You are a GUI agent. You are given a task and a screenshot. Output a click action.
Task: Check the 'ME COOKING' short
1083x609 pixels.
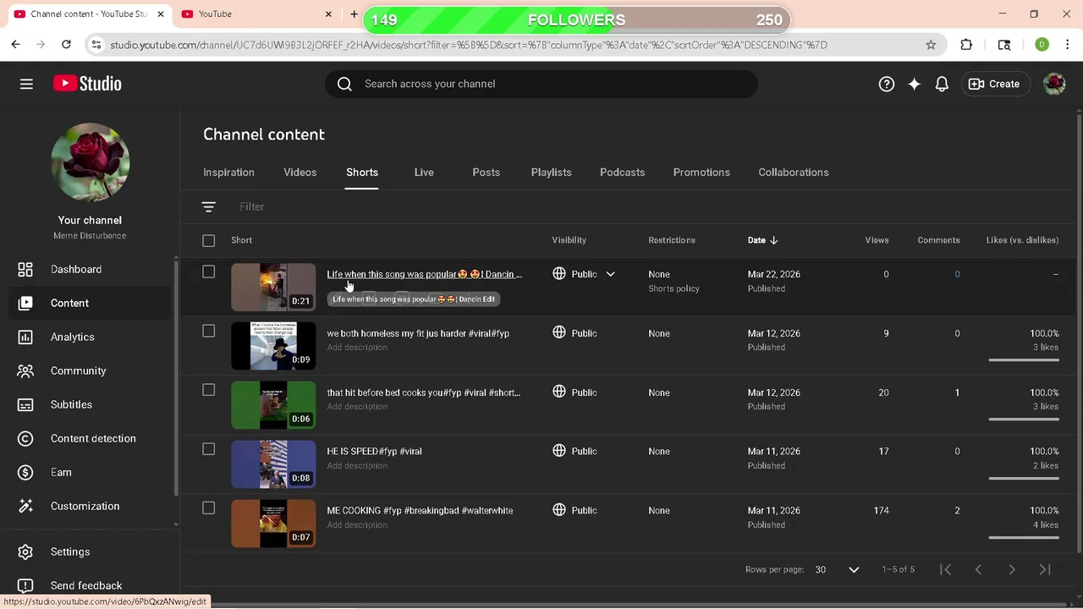(x=209, y=507)
